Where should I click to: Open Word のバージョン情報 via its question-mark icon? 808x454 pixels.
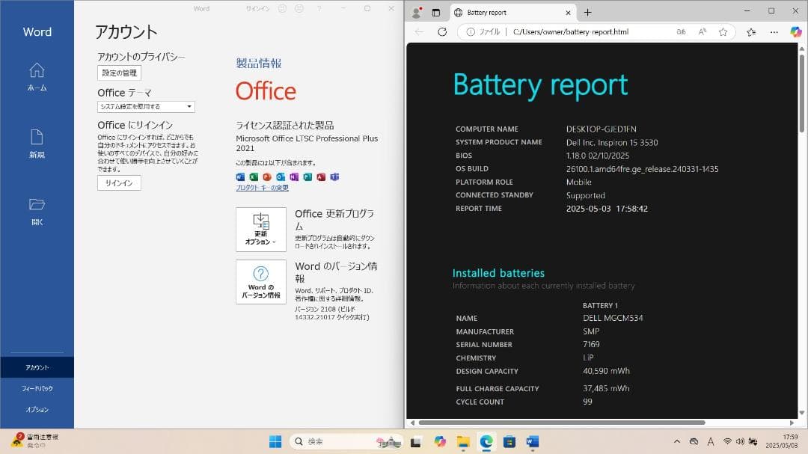pos(260,282)
